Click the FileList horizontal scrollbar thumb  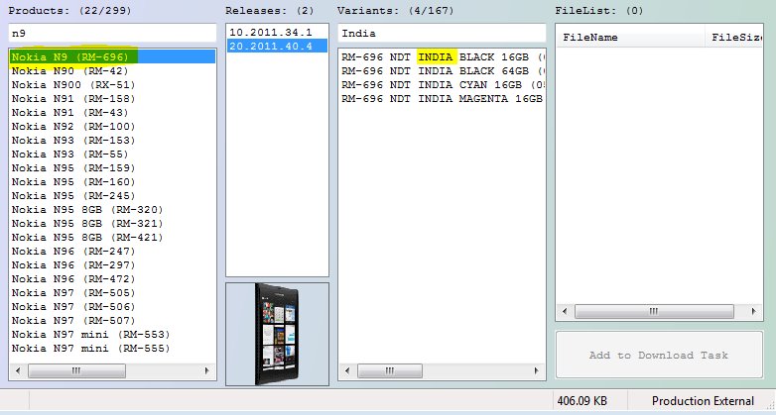tap(654, 311)
